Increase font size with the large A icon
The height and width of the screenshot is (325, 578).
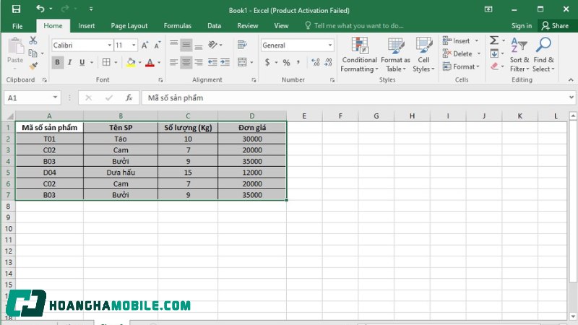(145, 45)
